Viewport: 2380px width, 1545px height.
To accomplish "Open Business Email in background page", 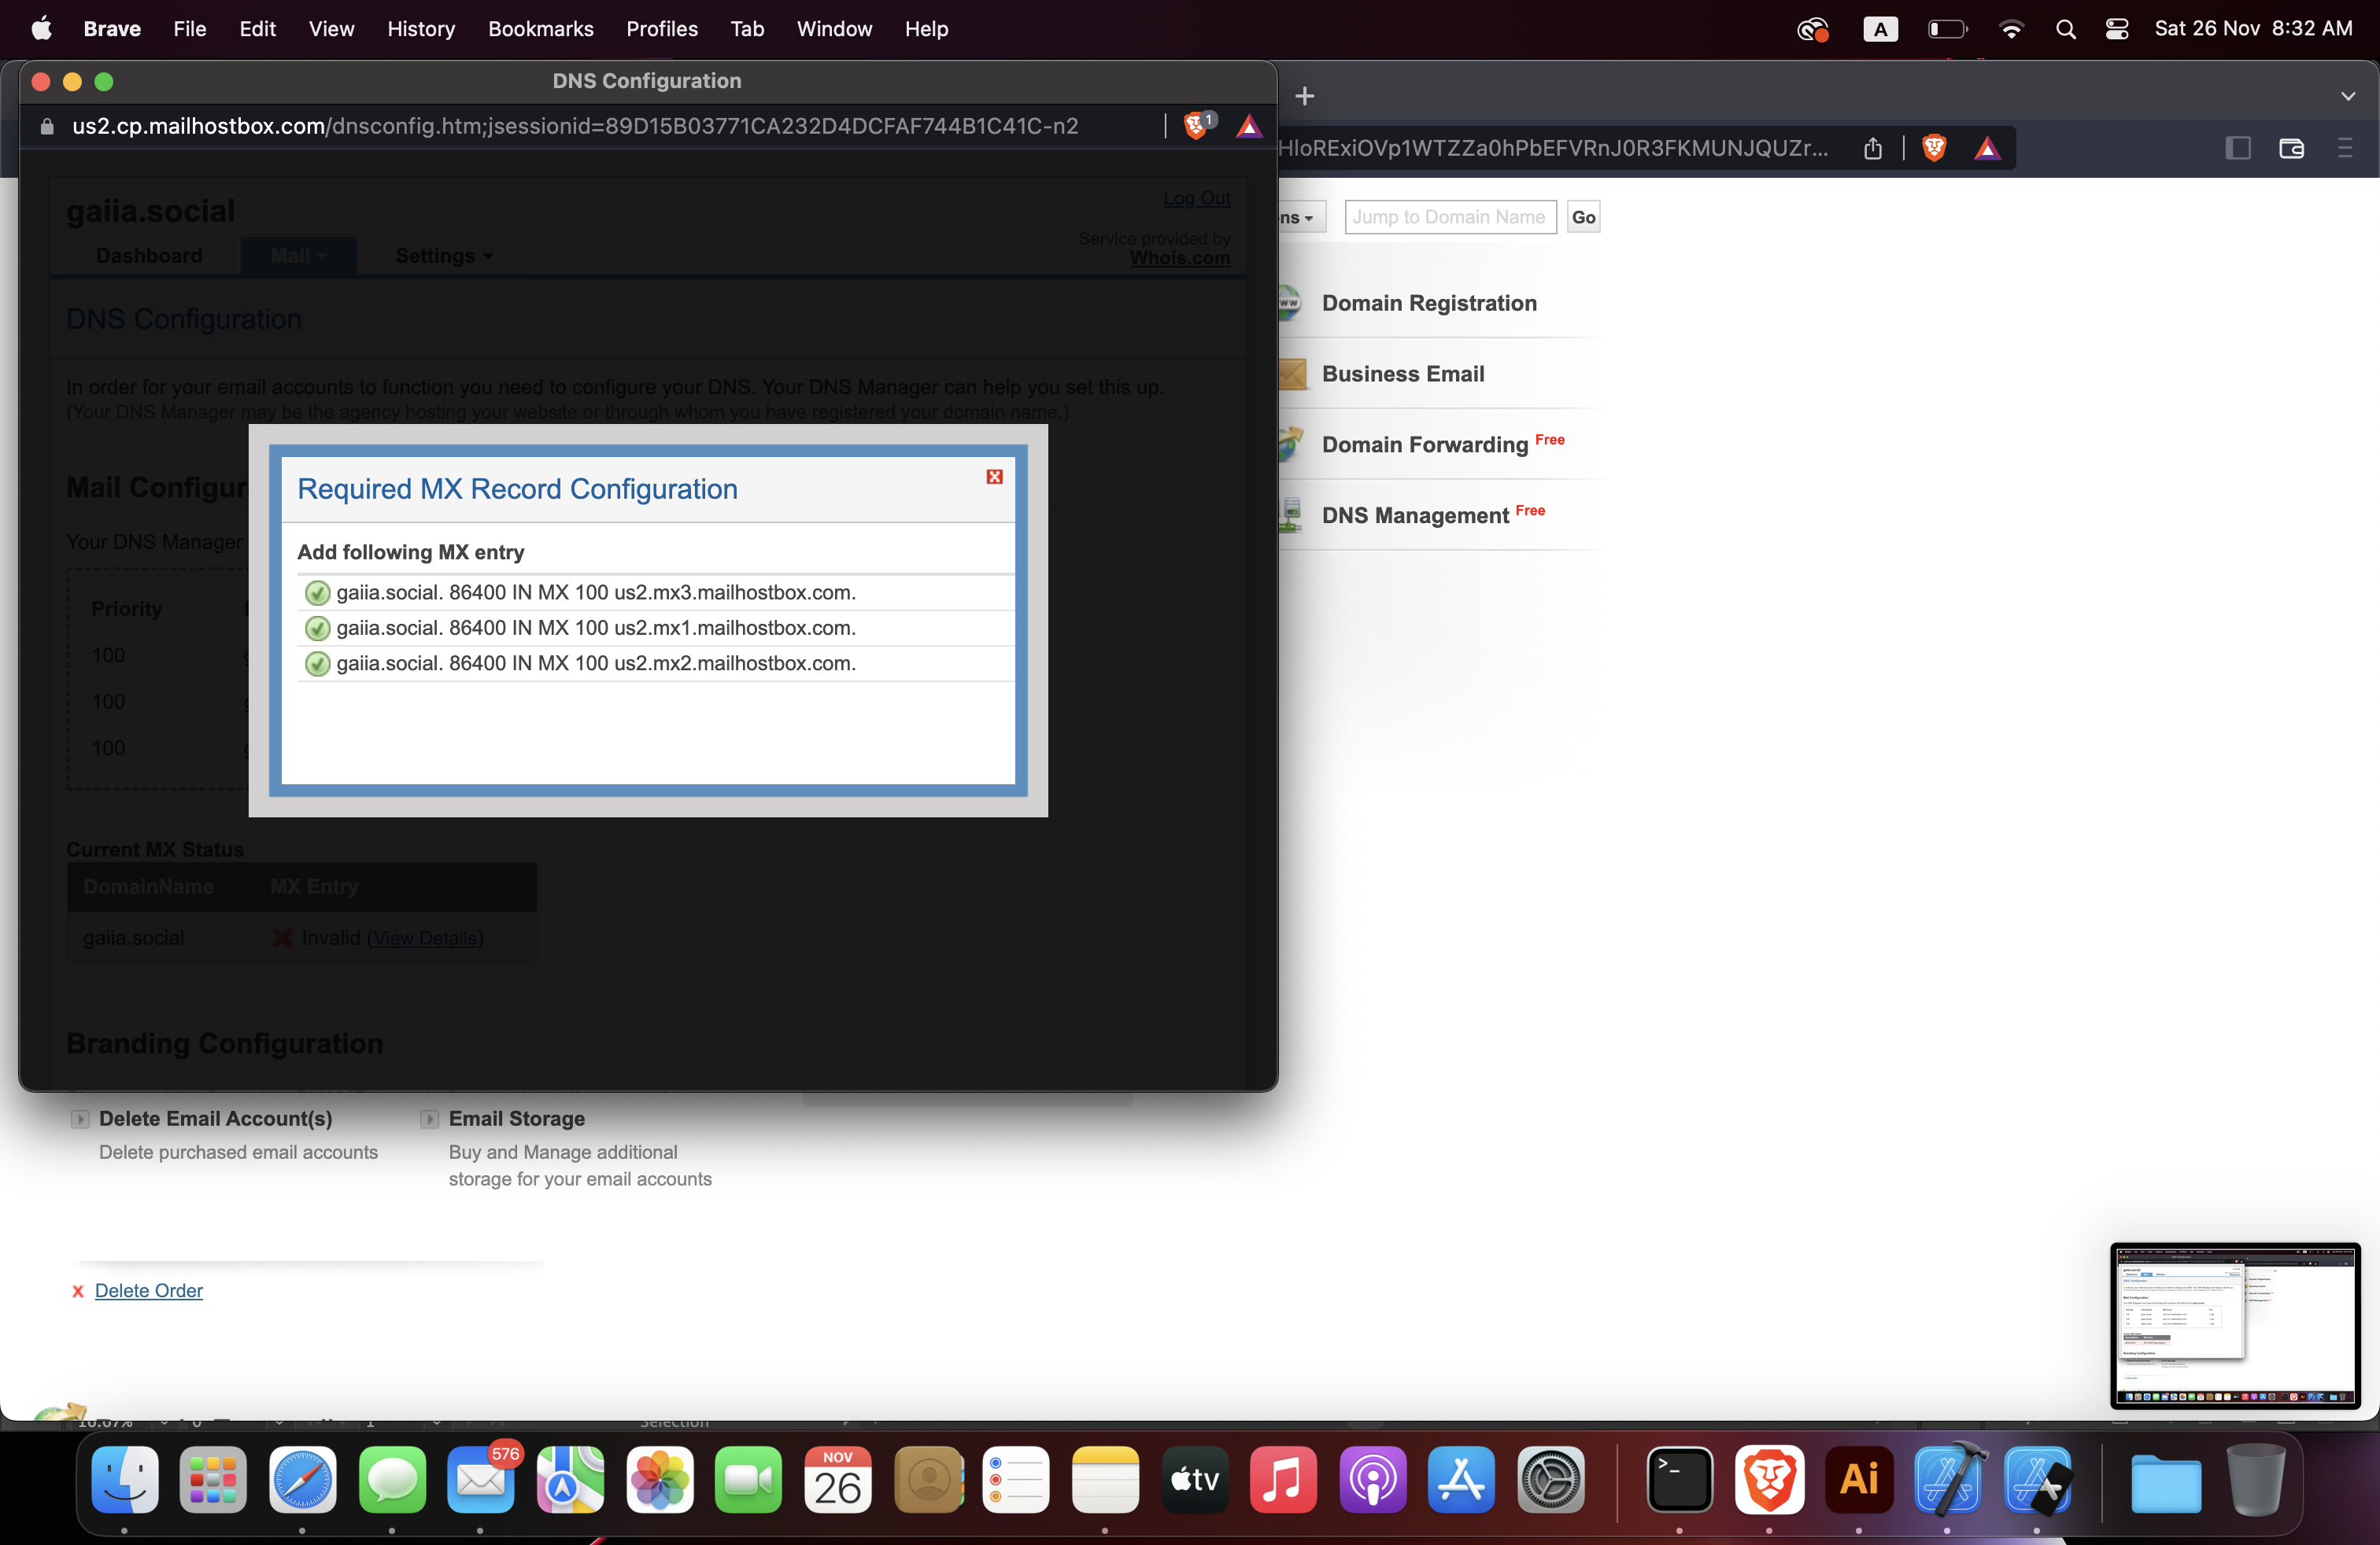I will 1403,374.
